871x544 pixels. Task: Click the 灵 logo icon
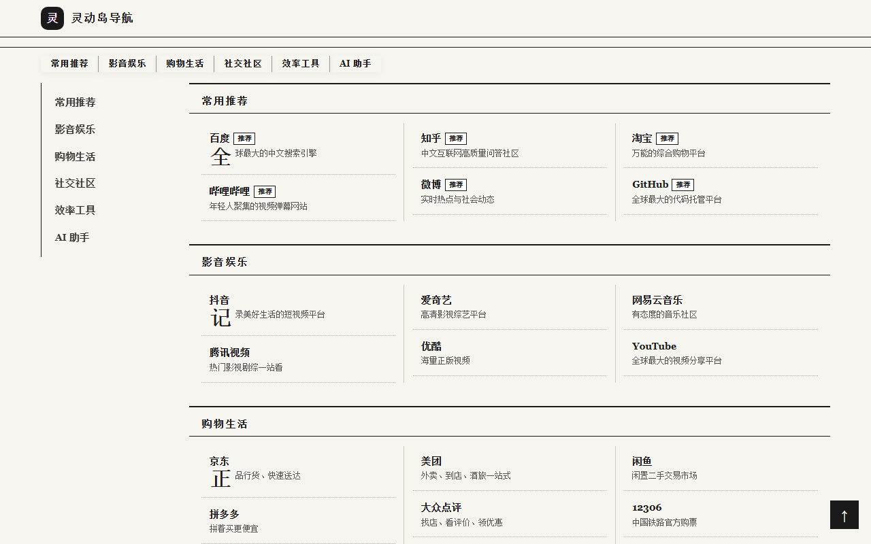[52, 18]
